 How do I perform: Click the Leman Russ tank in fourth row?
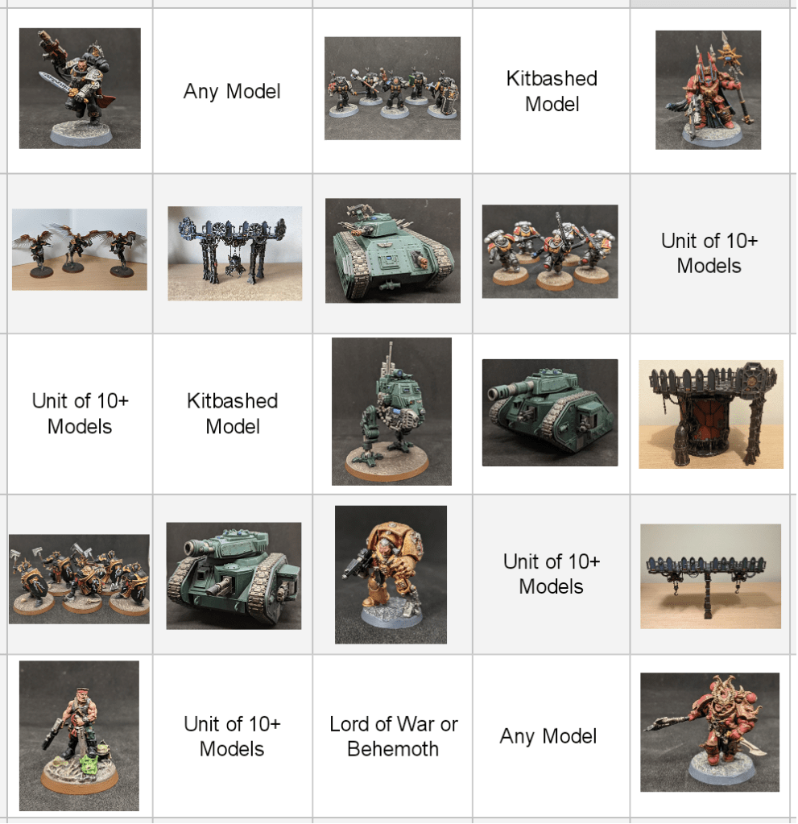[234, 575]
